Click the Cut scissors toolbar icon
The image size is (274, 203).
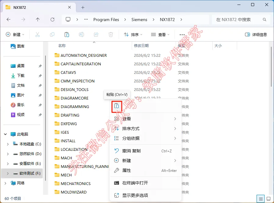(38, 34)
